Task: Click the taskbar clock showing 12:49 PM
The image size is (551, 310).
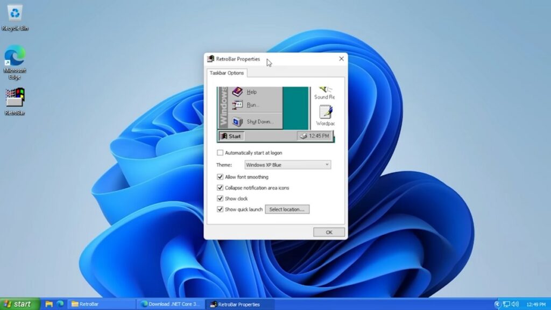Action: 536,305
